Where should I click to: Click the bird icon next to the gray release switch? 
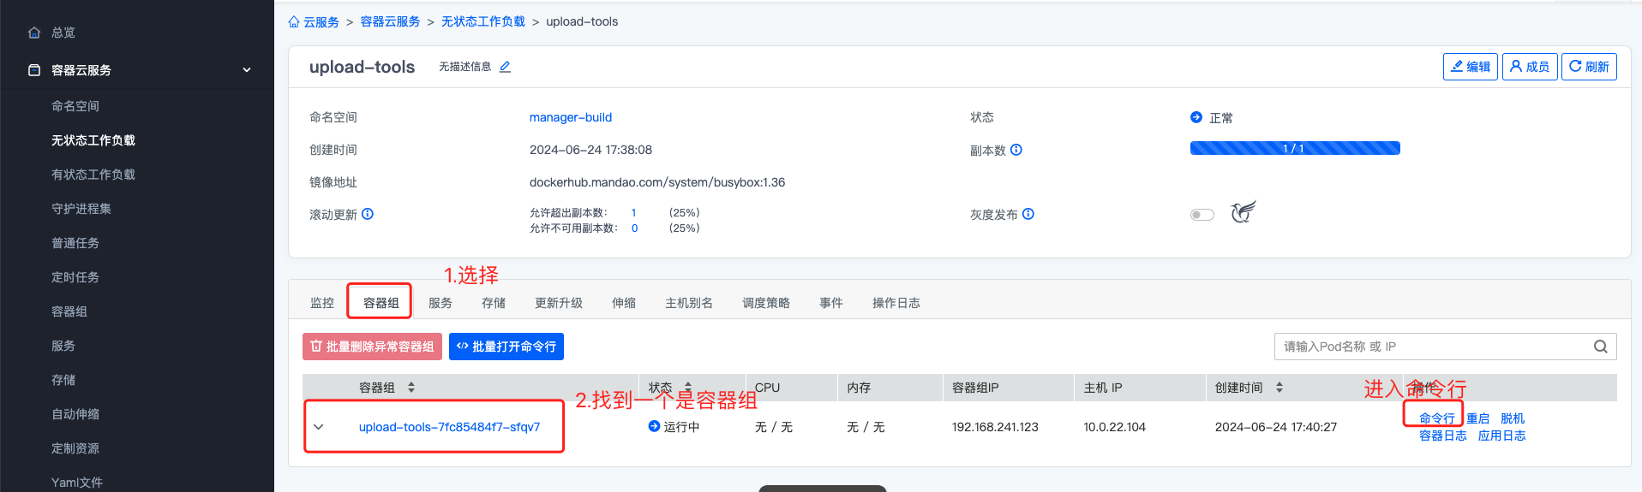[x=1243, y=212]
